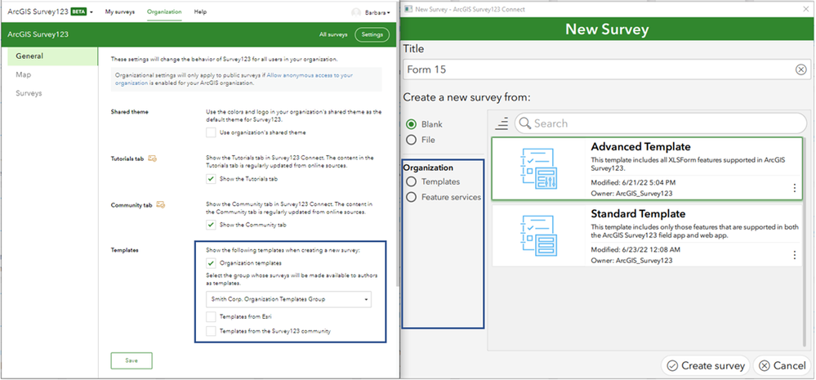Image resolution: width=816 pixels, height=380 pixels.
Task: Click the All surveys link
Action: click(333, 35)
